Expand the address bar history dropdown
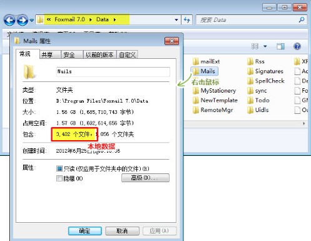This screenshot has width=311, height=241. point(176,20)
